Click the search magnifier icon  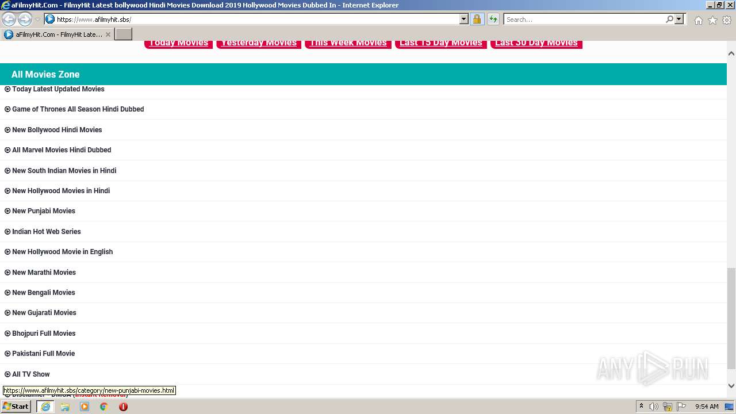(669, 20)
